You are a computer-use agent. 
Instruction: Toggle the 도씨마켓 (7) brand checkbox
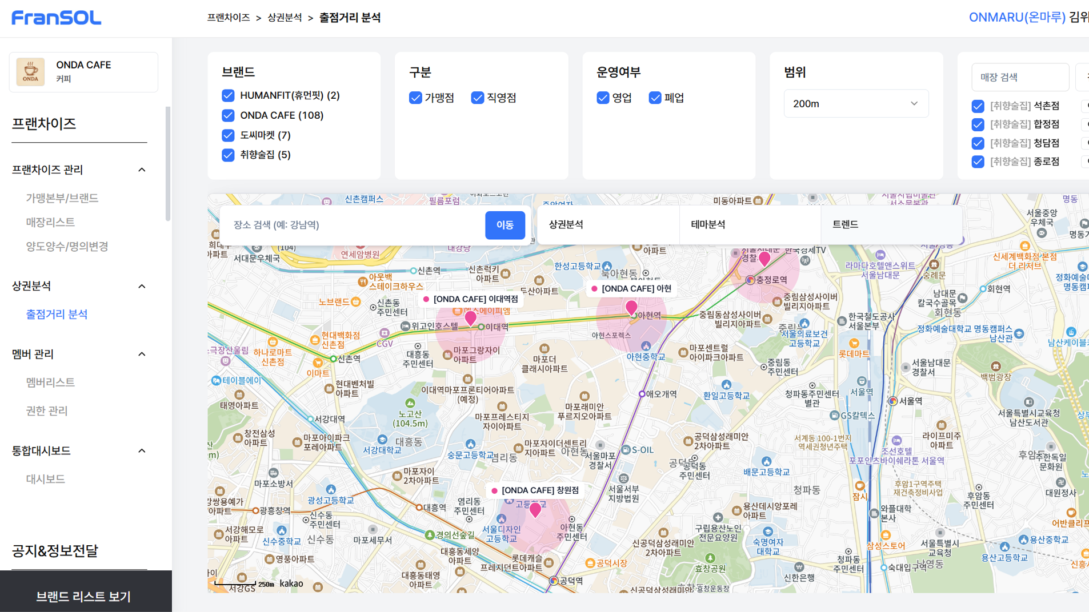tap(228, 135)
